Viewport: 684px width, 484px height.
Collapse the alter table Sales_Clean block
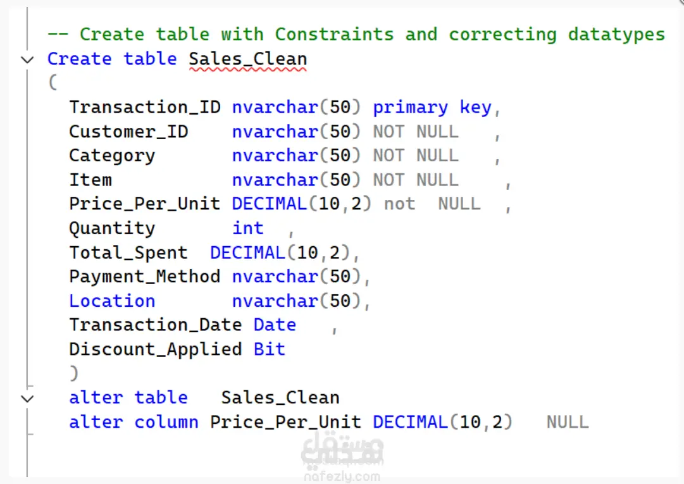(x=27, y=399)
